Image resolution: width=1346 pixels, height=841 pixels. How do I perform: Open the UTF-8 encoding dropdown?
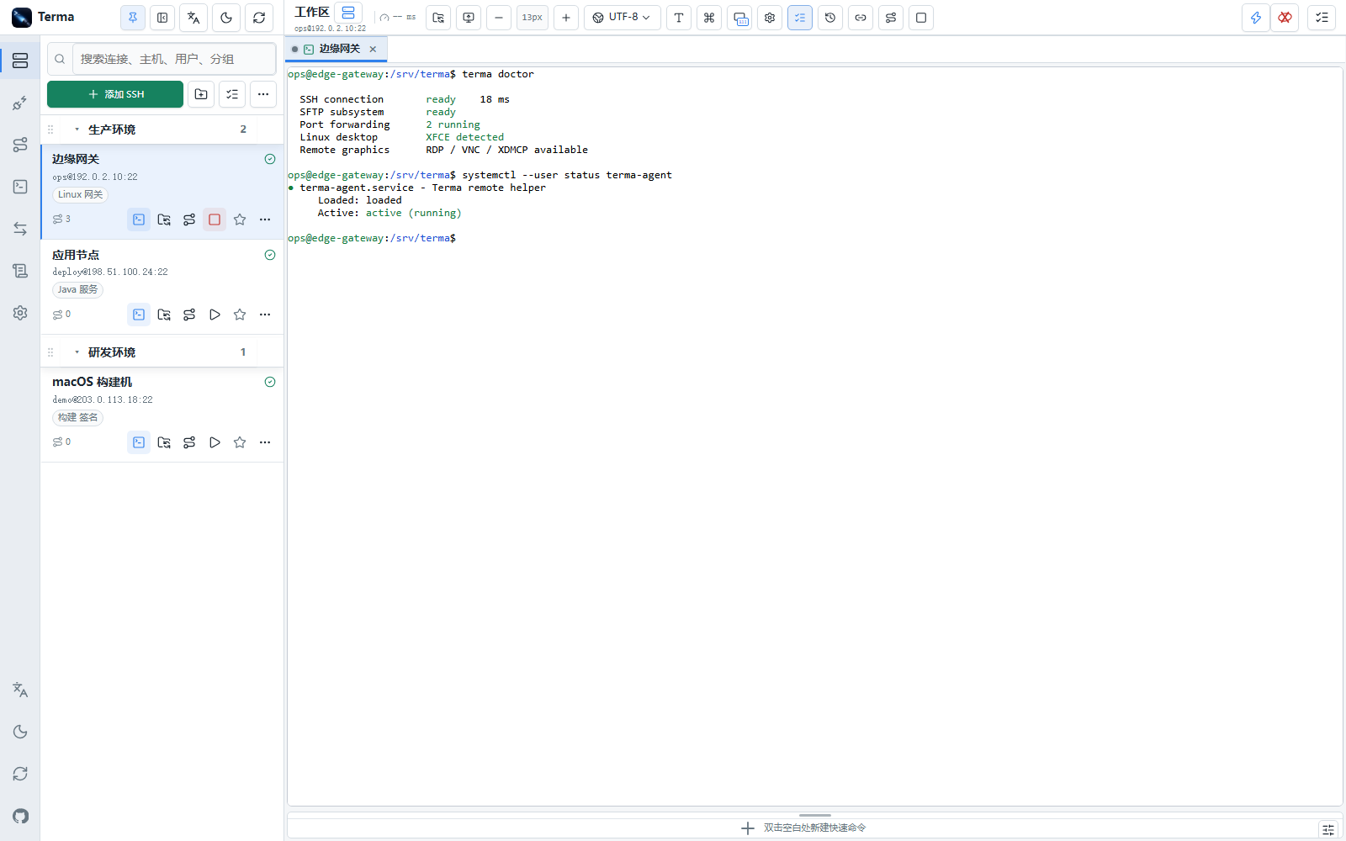(623, 18)
